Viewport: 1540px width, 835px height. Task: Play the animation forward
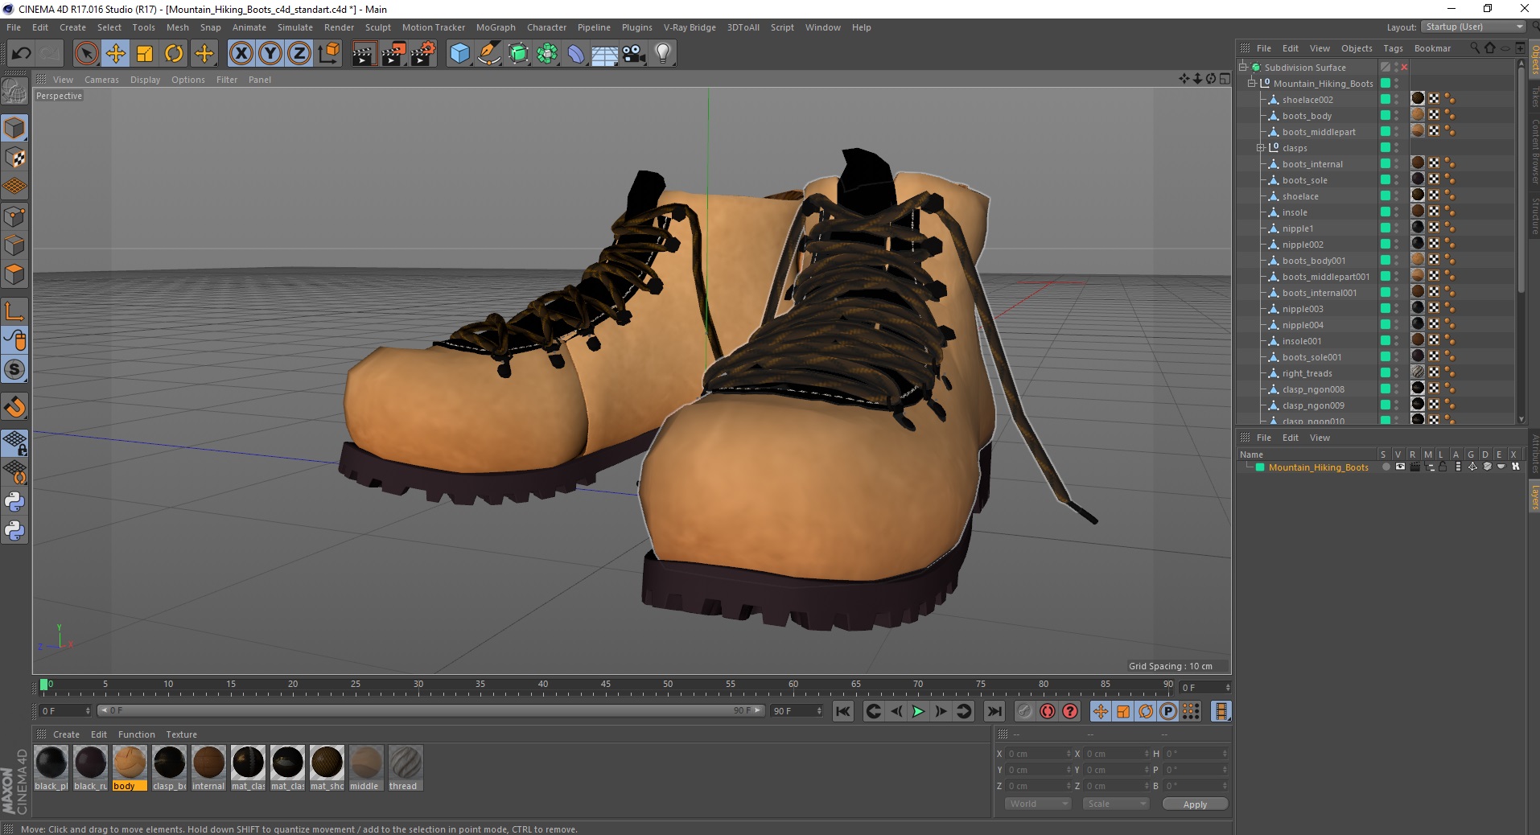(918, 711)
